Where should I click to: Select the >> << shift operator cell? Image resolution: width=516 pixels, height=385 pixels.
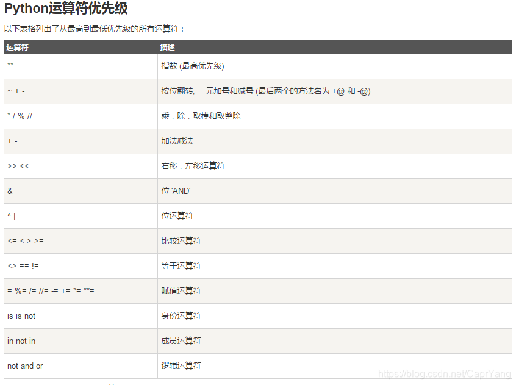18,166
